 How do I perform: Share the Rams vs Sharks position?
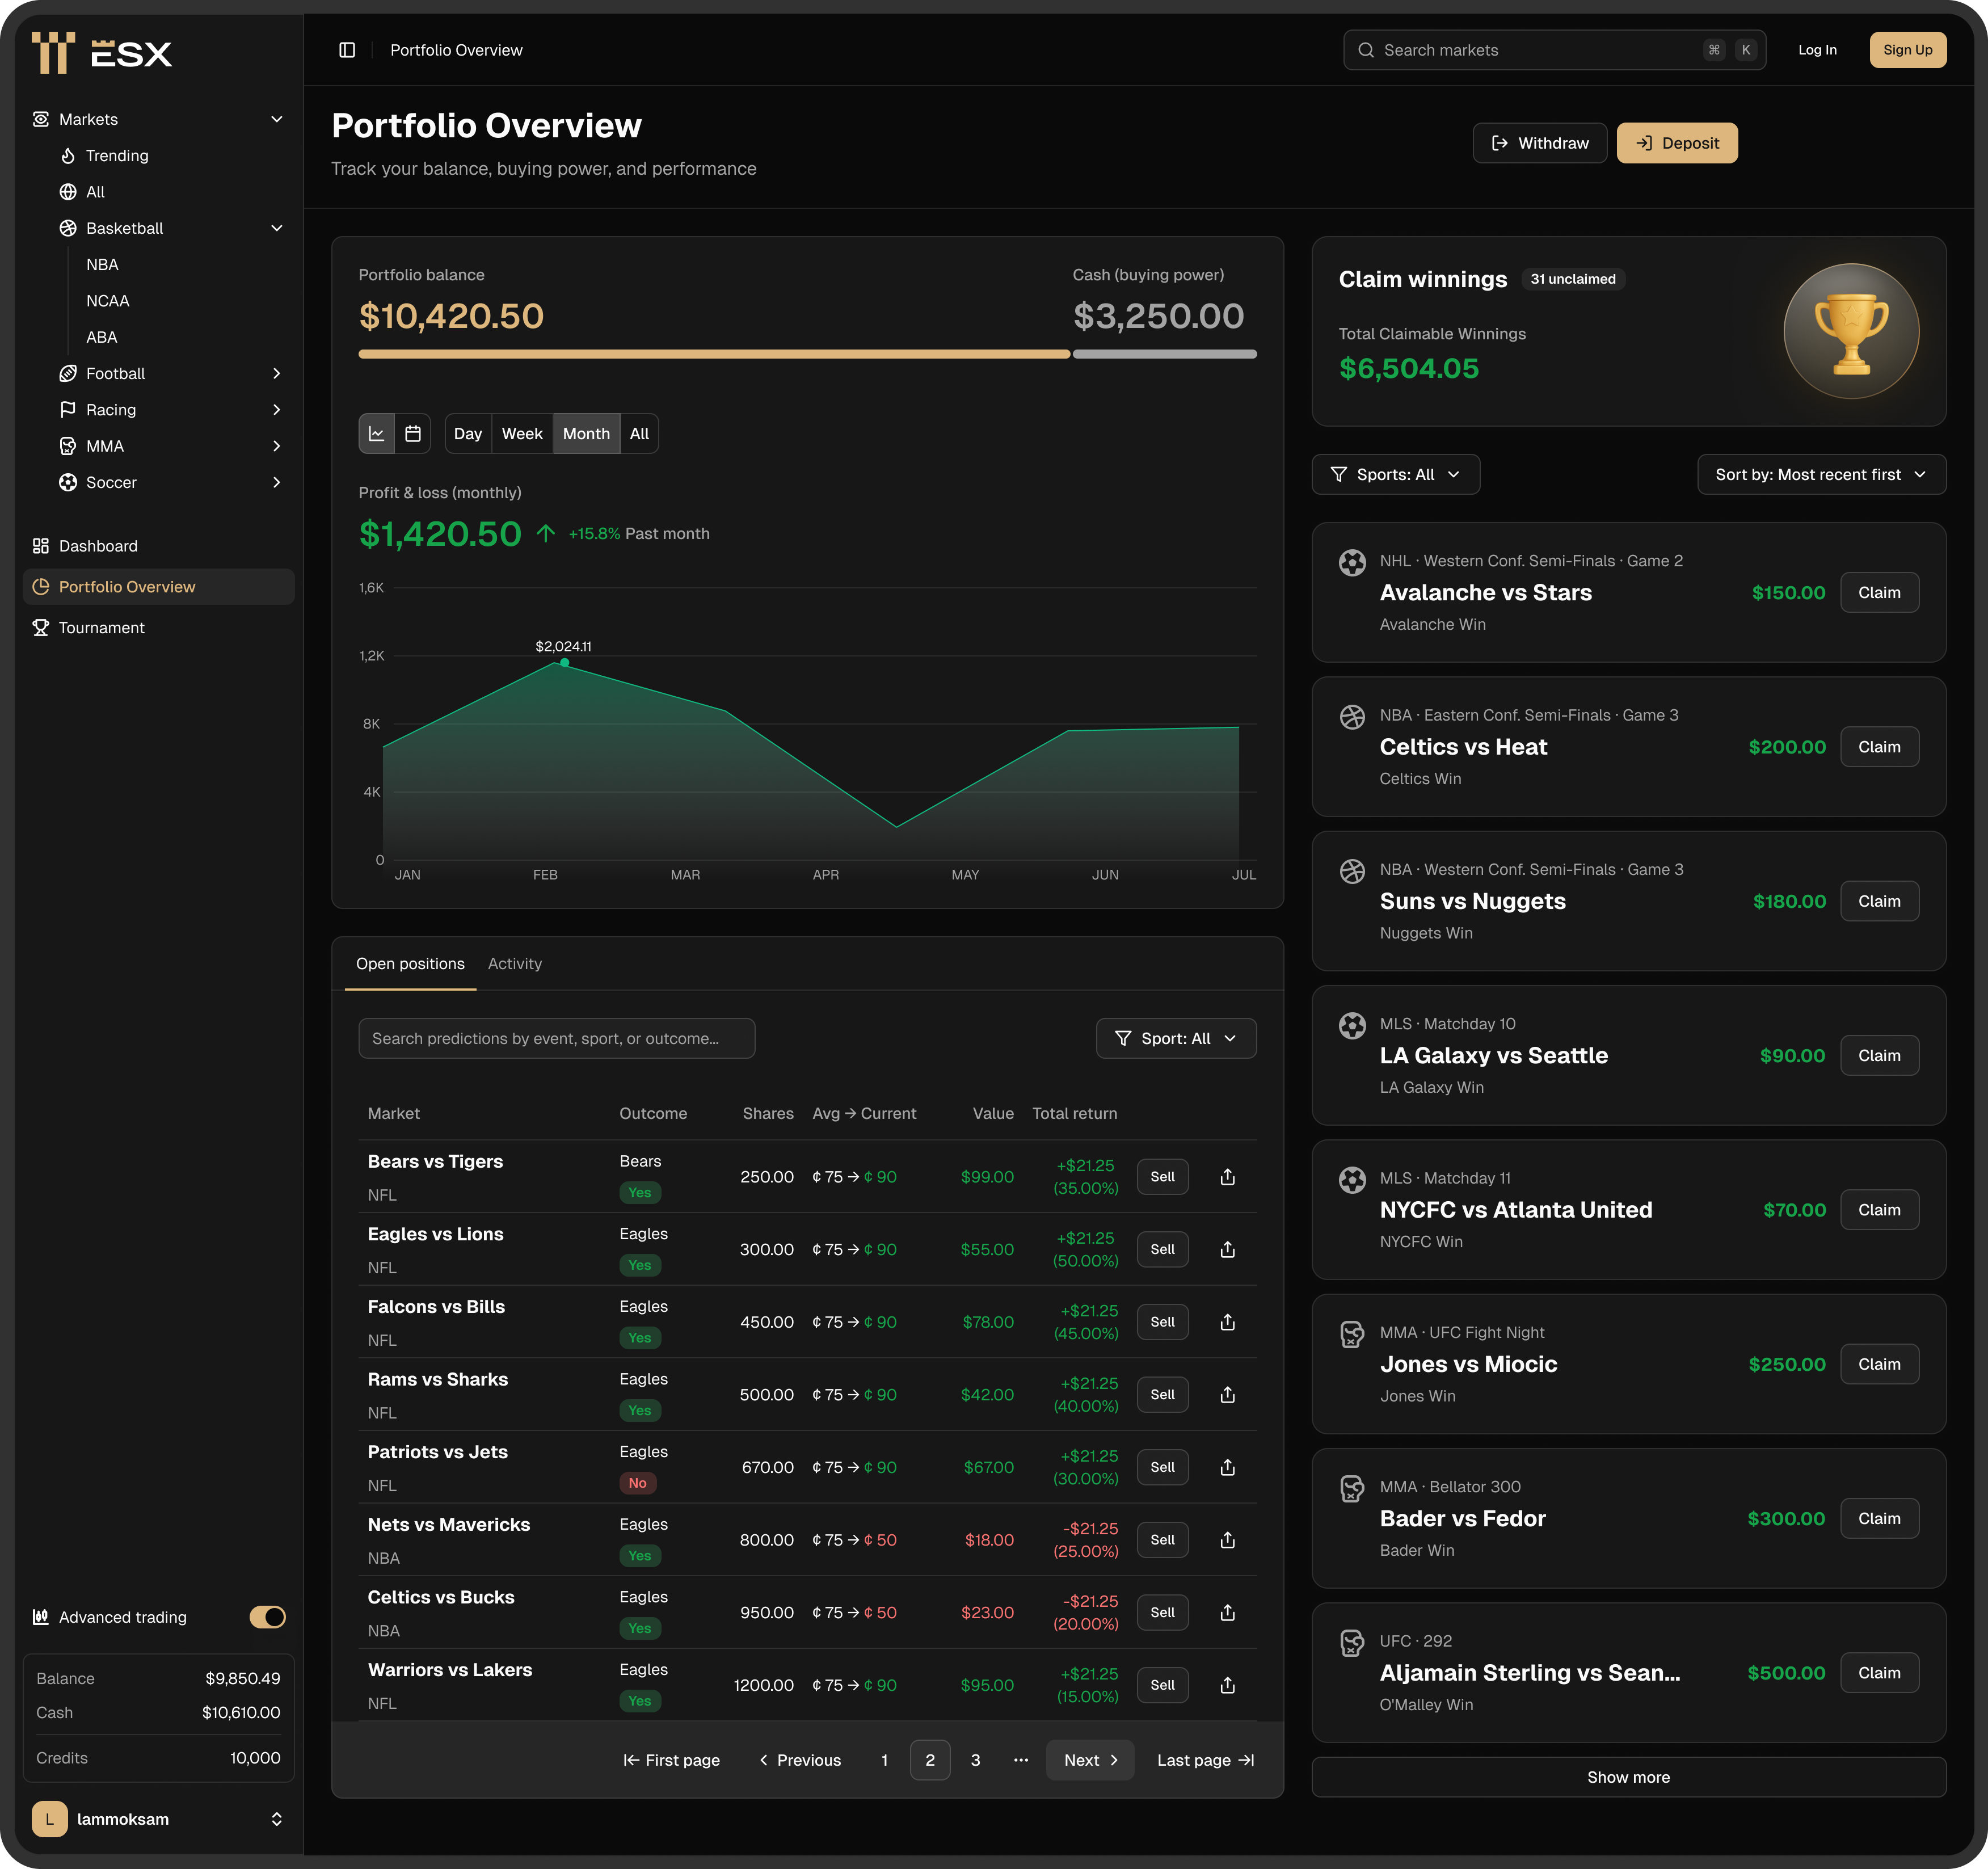click(x=1228, y=1395)
